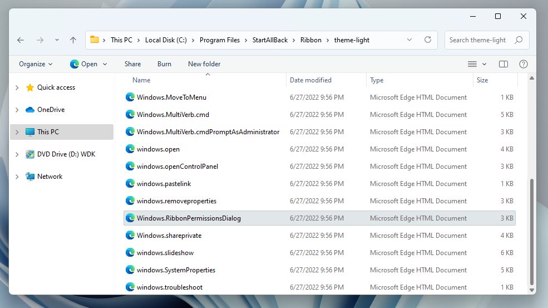This screenshot has width=548, height=308.
Task: Open the view options dropdown arrow
Action: tap(485, 64)
